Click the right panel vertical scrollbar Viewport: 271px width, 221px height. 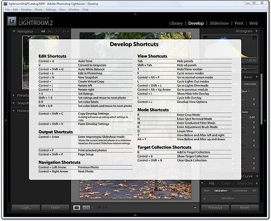pyautogui.click(x=262, y=98)
